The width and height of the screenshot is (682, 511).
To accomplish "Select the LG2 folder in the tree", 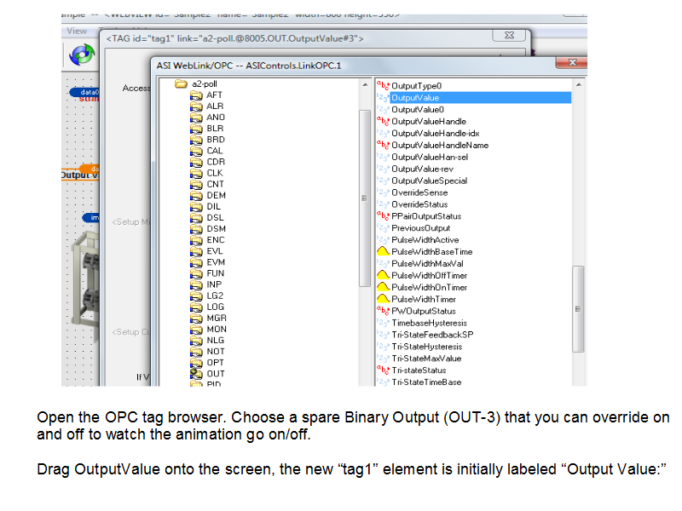I will [215, 296].
